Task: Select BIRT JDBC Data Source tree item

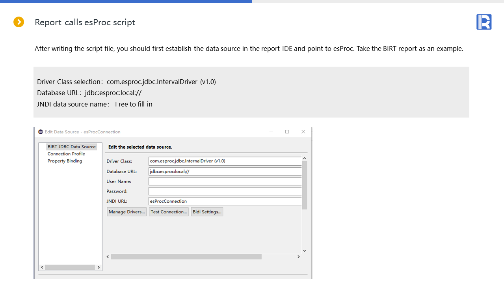Action: pyautogui.click(x=71, y=147)
